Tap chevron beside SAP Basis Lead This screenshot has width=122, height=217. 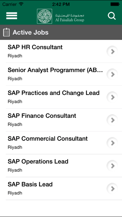pos(112,189)
